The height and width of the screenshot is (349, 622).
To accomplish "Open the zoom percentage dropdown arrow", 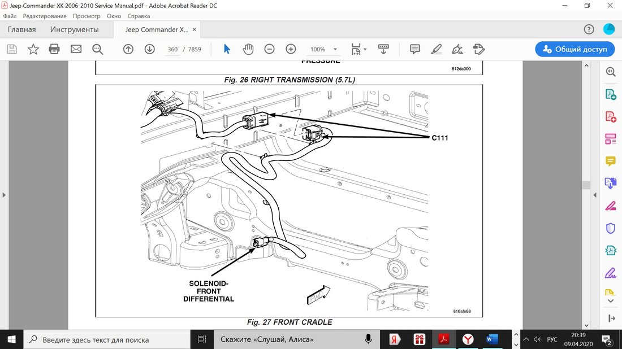I will (x=335, y=50).
